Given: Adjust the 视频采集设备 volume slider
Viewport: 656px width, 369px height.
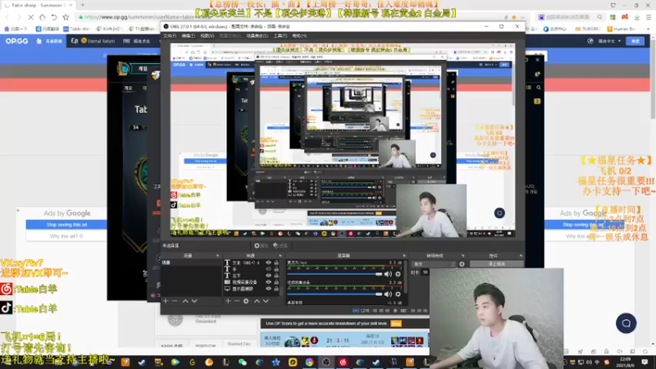Looking at the screenshot, I should coord(335,294).
